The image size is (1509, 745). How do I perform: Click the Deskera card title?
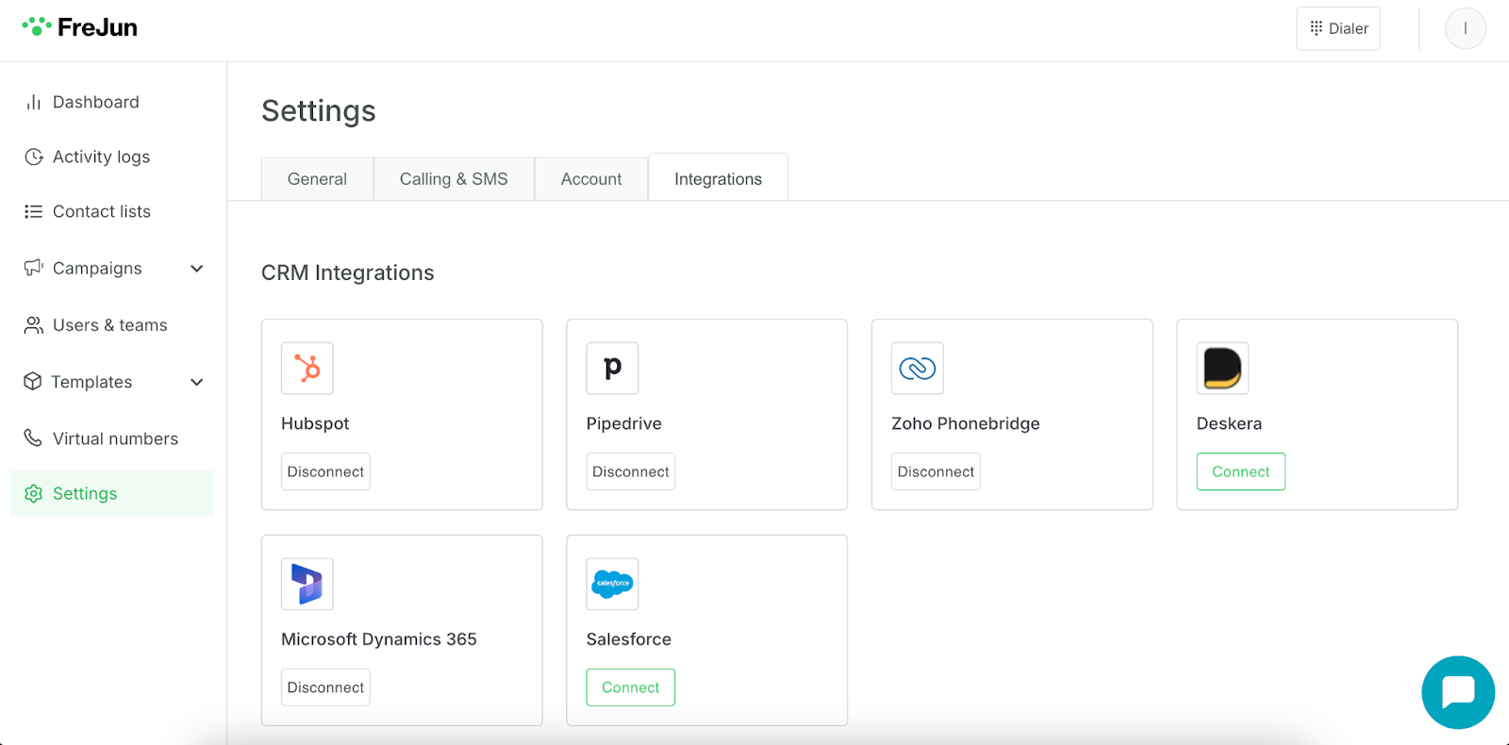tap(1229, 423)
